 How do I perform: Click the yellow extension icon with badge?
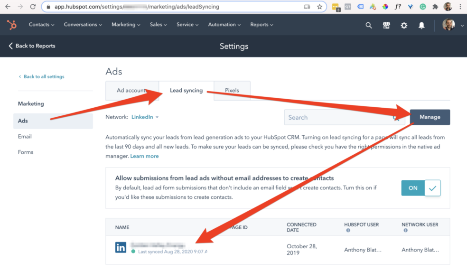[x=336, y=7]
